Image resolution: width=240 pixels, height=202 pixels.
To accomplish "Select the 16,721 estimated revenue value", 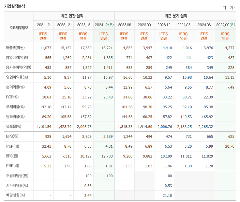I will point(107,48).
